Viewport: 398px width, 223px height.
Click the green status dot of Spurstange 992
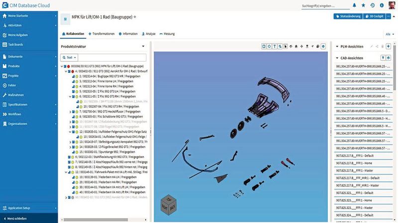77,152
